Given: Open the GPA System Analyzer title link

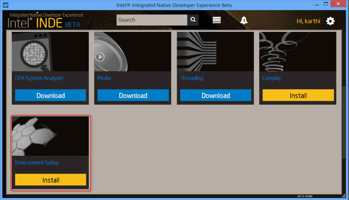Looking at the screenshot, I should click(x=39, y=78).
